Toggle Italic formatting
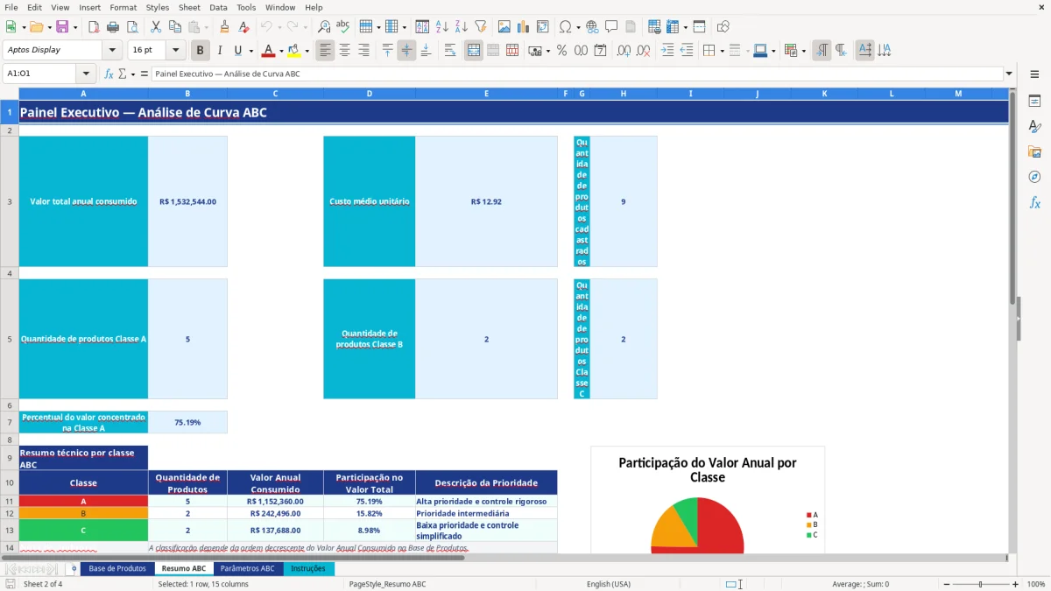Screen dimensions: 1051x591 coord(220,51)
